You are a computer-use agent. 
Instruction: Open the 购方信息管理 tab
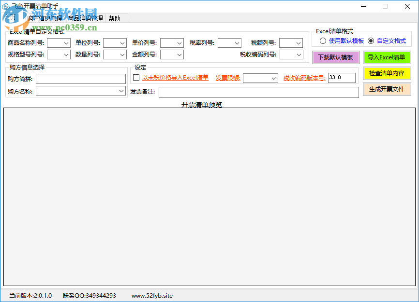[x=45, y=18]
